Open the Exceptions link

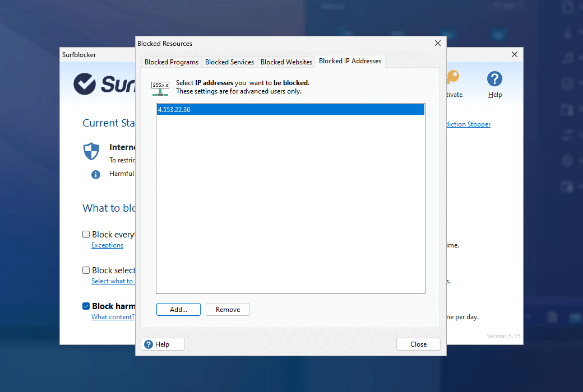108,245
